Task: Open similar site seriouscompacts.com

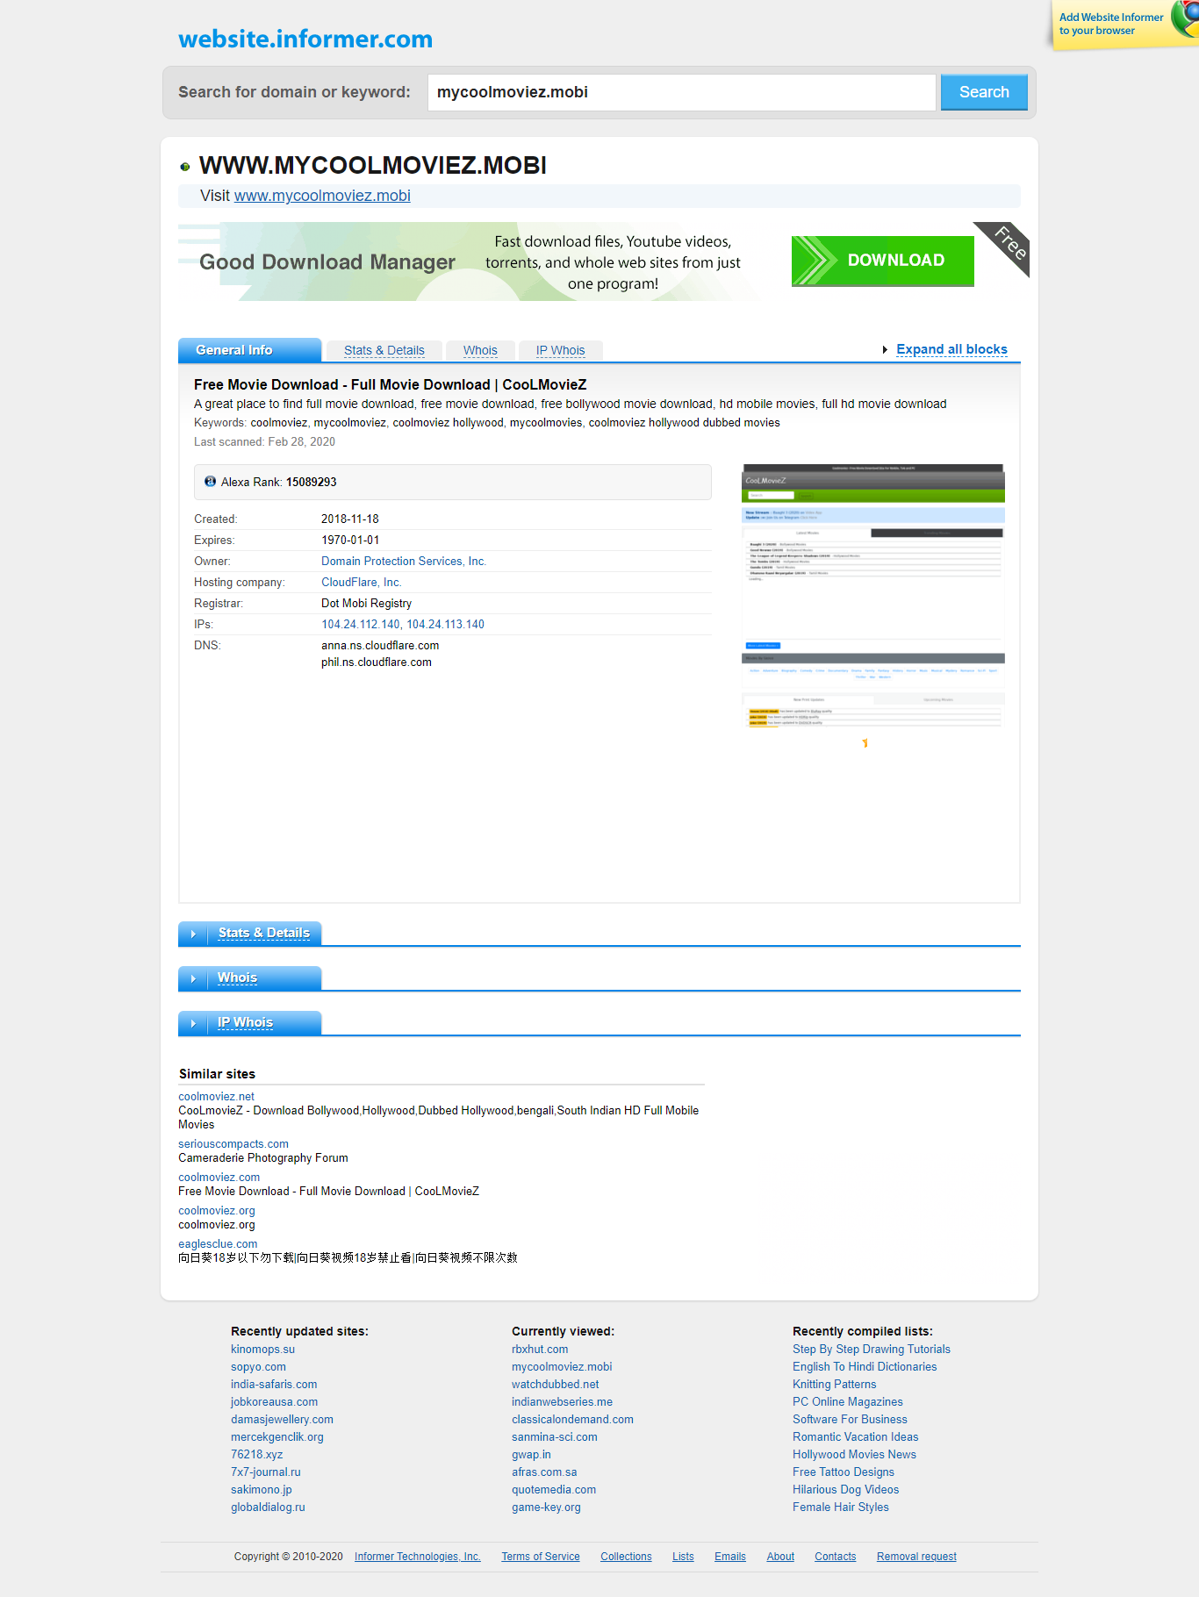Action: pos(233,1144)
